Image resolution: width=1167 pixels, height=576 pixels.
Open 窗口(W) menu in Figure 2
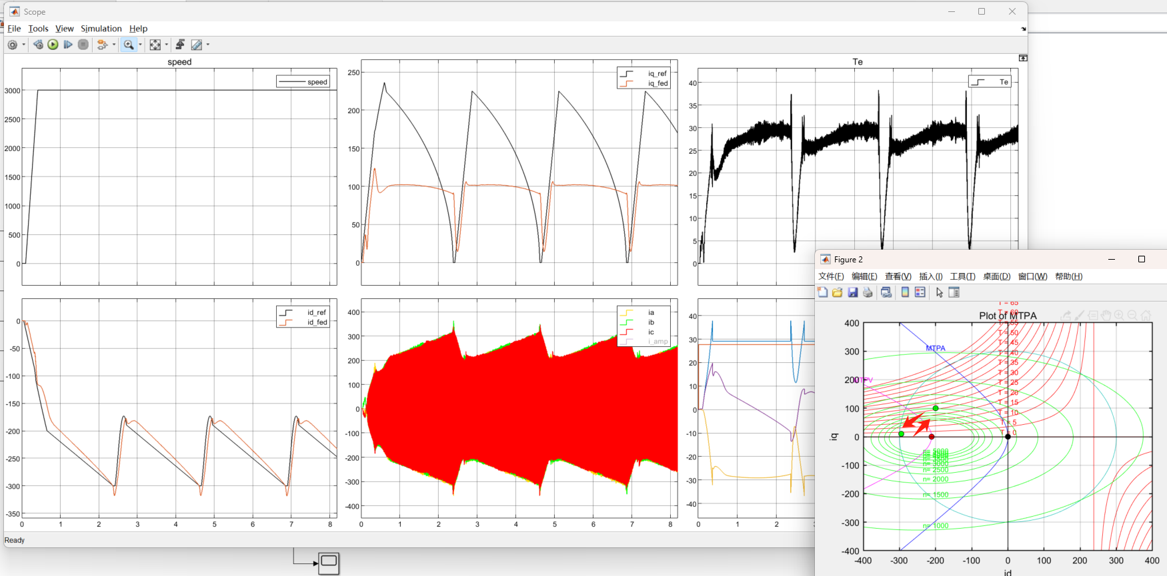click(x=1032, y=276)
